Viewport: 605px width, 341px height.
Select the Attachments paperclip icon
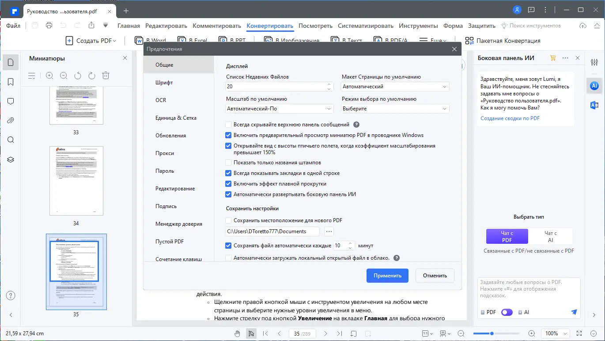(10, 120)
